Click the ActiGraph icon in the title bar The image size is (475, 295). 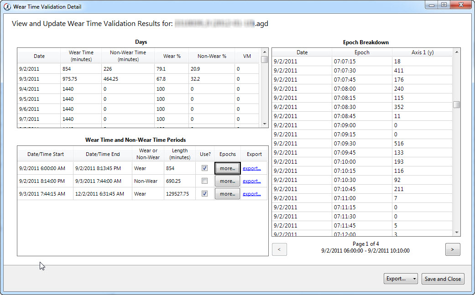(x=7, y=6)
